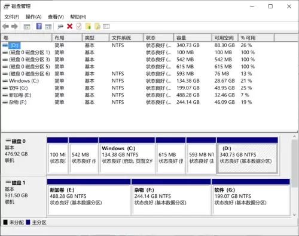Open the 查看(V) menu
This screenshot has width=299, height=236.
click(56, 17)
